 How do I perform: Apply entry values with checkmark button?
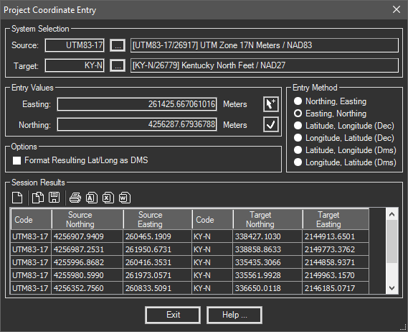click(x=271, y=124)
